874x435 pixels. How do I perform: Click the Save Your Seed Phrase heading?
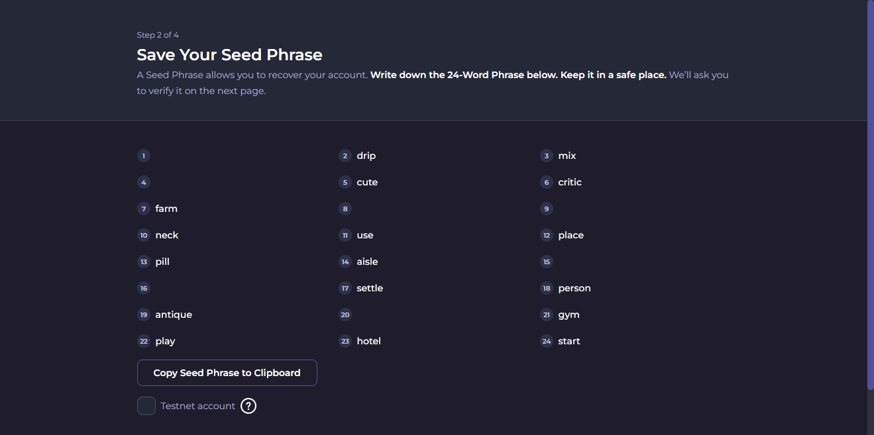[x=229, y=54]
